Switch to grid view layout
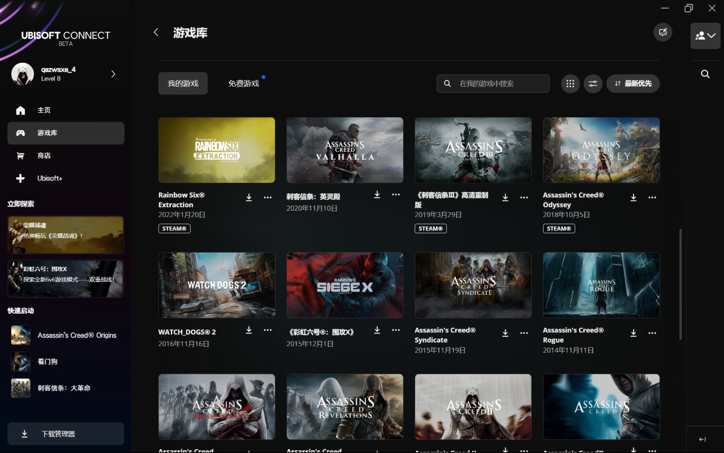The image size is (724, 453). coord(570,84)
